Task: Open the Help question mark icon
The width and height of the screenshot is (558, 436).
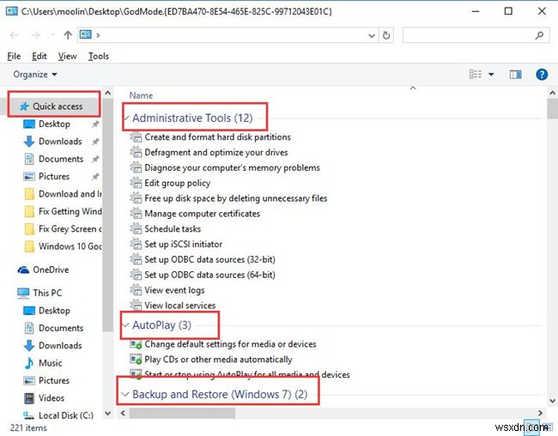Action: [x=542, y=75]
